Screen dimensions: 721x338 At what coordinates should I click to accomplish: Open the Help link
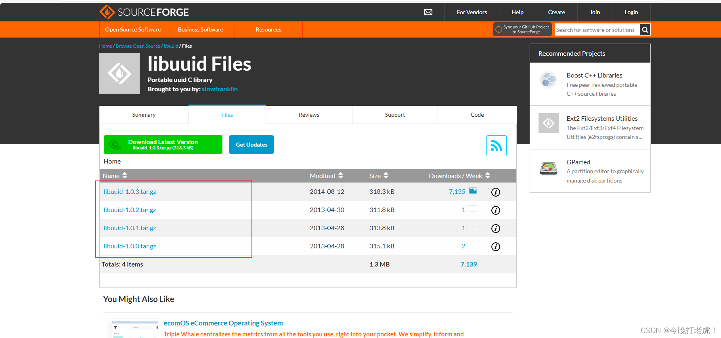[518, 12]
